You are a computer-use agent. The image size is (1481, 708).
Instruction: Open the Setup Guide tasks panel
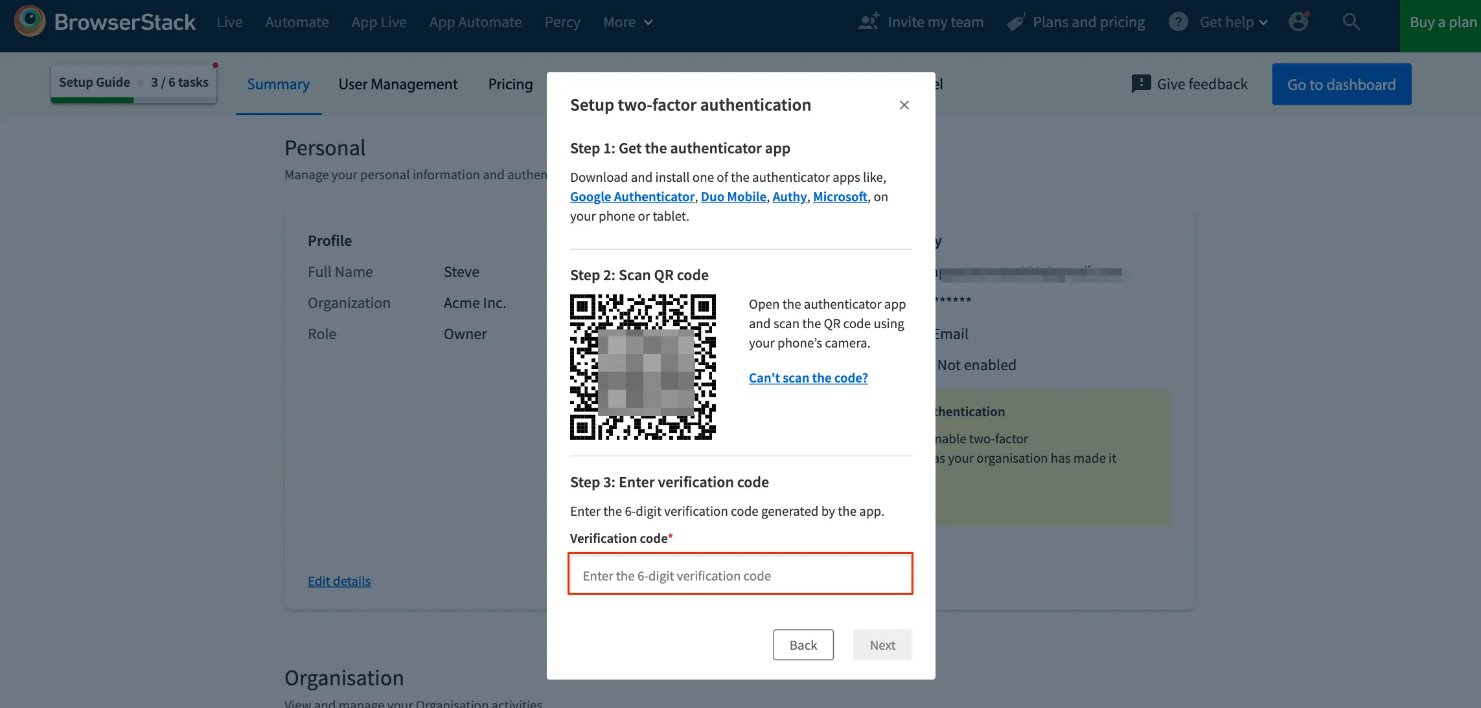133,83
